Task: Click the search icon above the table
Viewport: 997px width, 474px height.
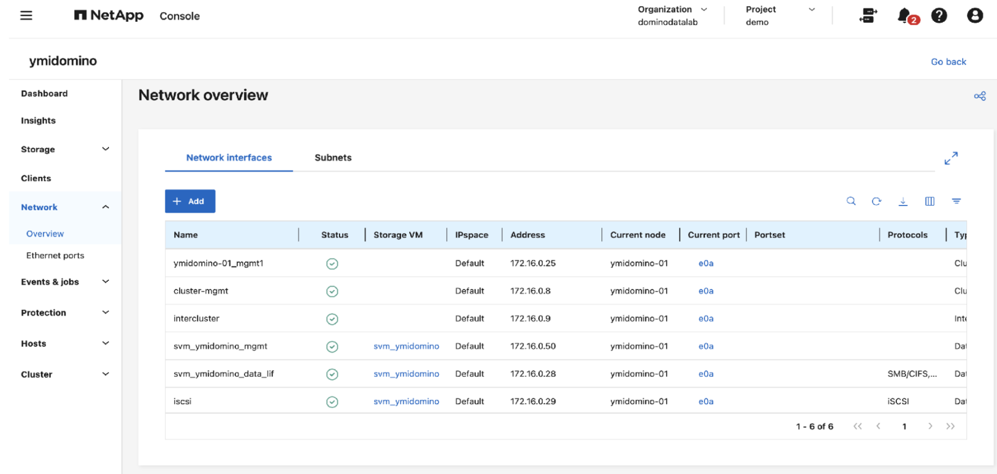Action: 851,201
